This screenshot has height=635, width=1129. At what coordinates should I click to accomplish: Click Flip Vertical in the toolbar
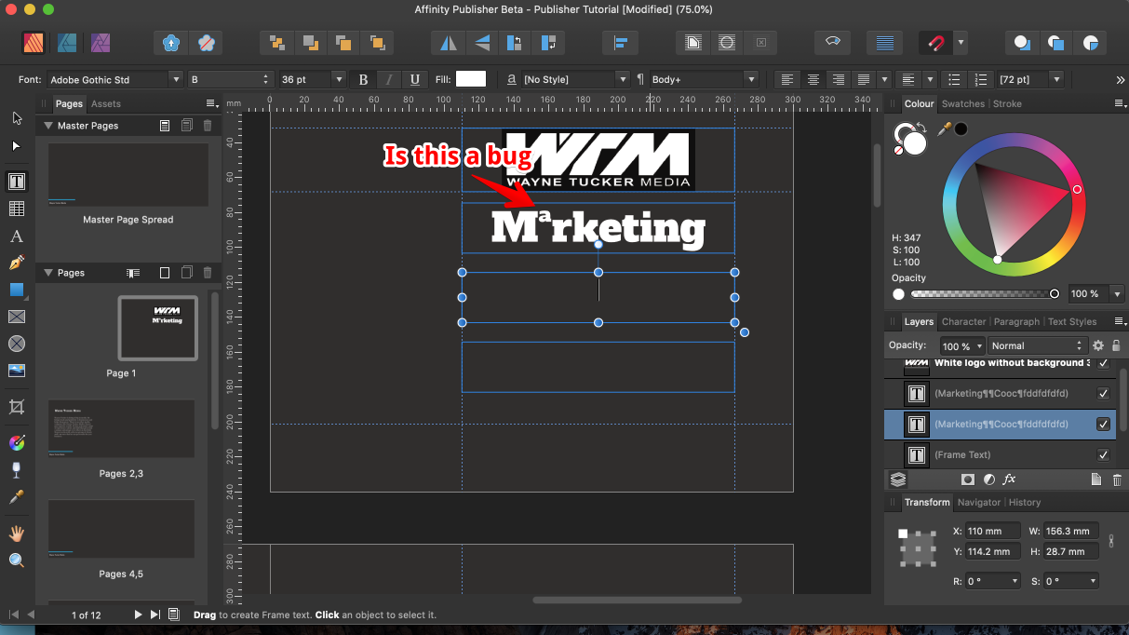482,43
